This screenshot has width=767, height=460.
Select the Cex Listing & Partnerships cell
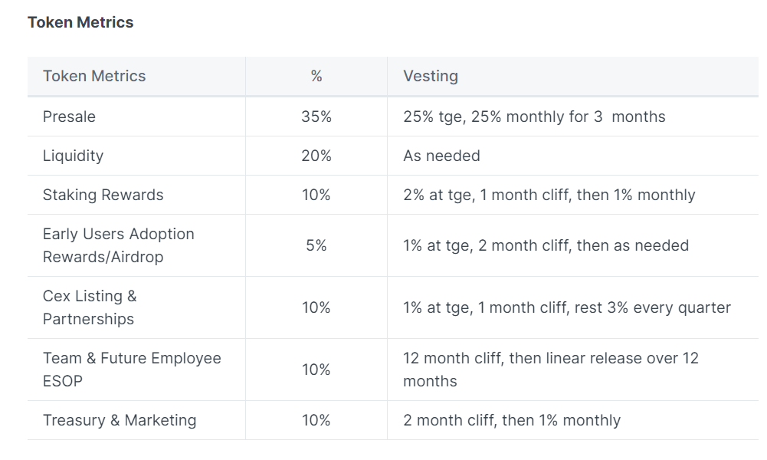(90, 307)
